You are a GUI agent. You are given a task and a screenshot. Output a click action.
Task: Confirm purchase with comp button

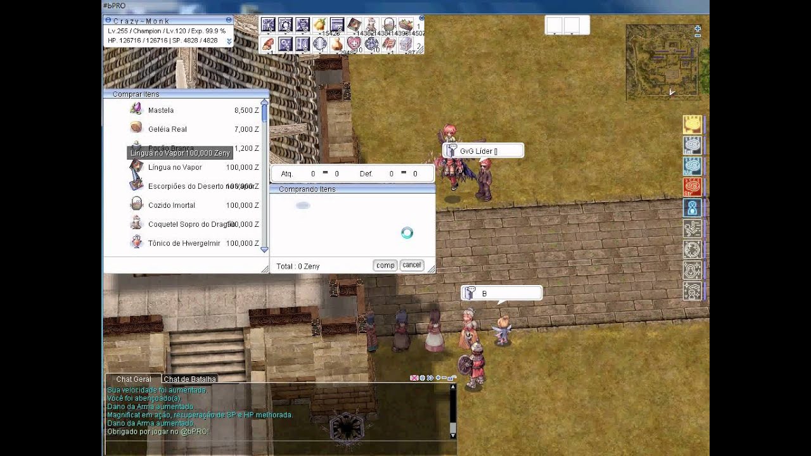pos(385,265)
